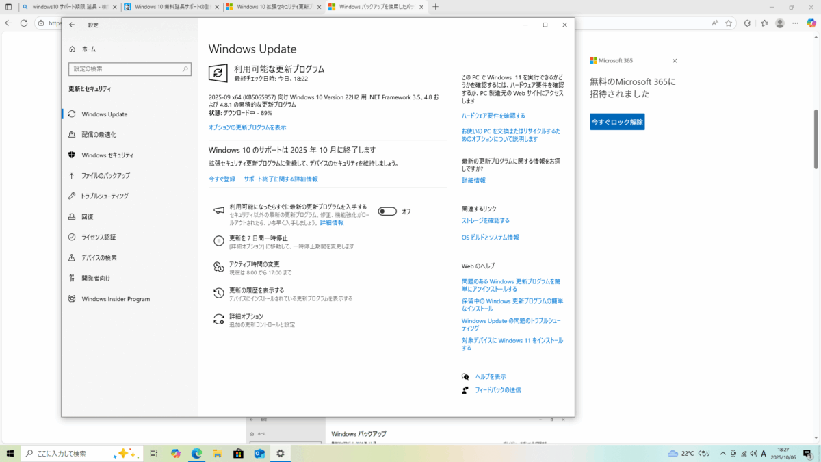Click the 今すぐ登録 link
Image resolution: width=821 pixels, height=462 pixels.
(x=222, y=179)
